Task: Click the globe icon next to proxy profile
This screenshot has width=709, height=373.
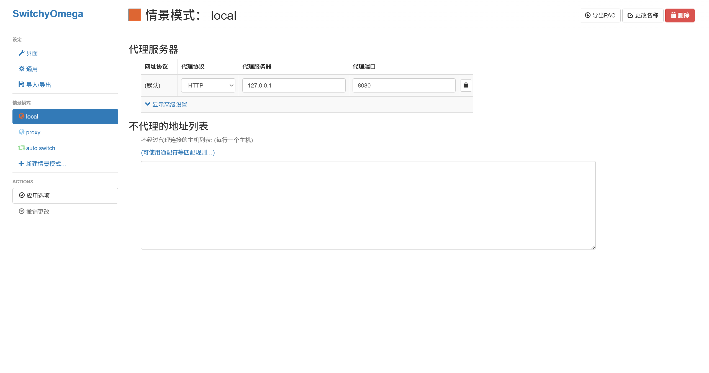Action: tap(21, 132)
